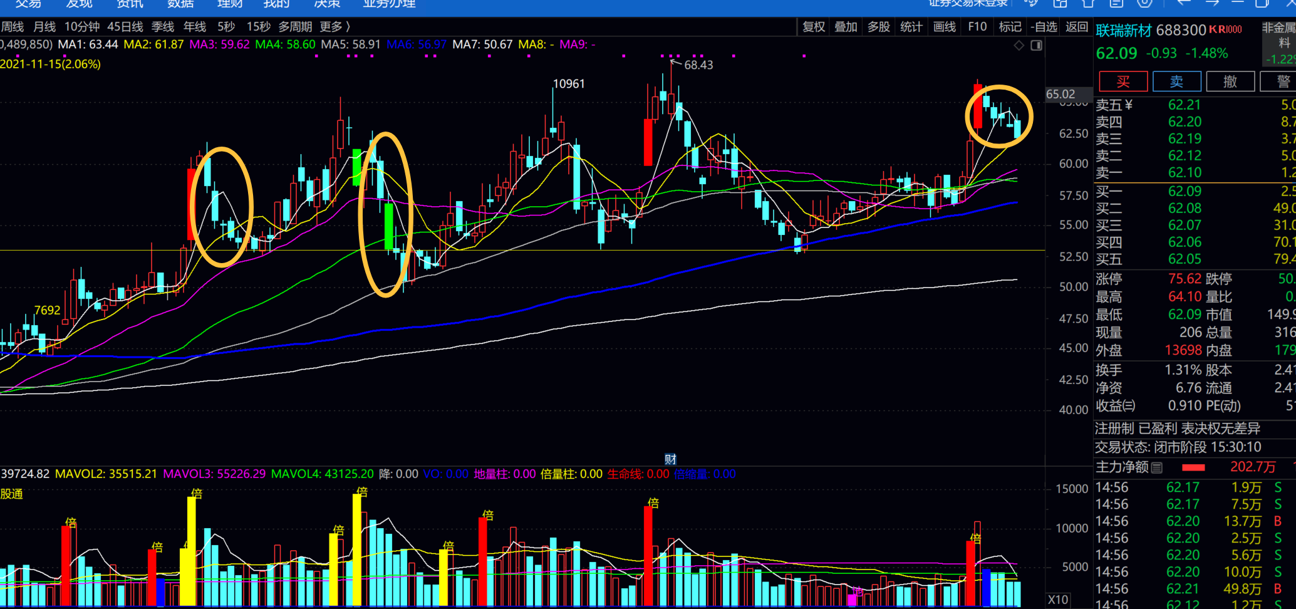Image resolution: width=1296 pixels, height=609 pixels.
Task: Click the 财 finance marker on the chart
Action: click(x=670, y=459)
